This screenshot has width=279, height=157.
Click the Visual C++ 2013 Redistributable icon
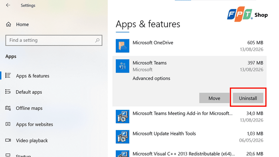[122, 154]
